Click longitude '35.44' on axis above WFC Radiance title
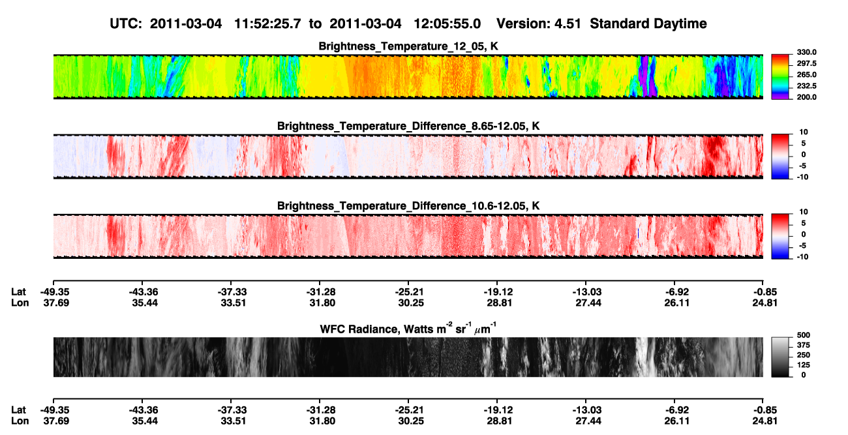Viewport: 848px width, 435px height. 144,302
